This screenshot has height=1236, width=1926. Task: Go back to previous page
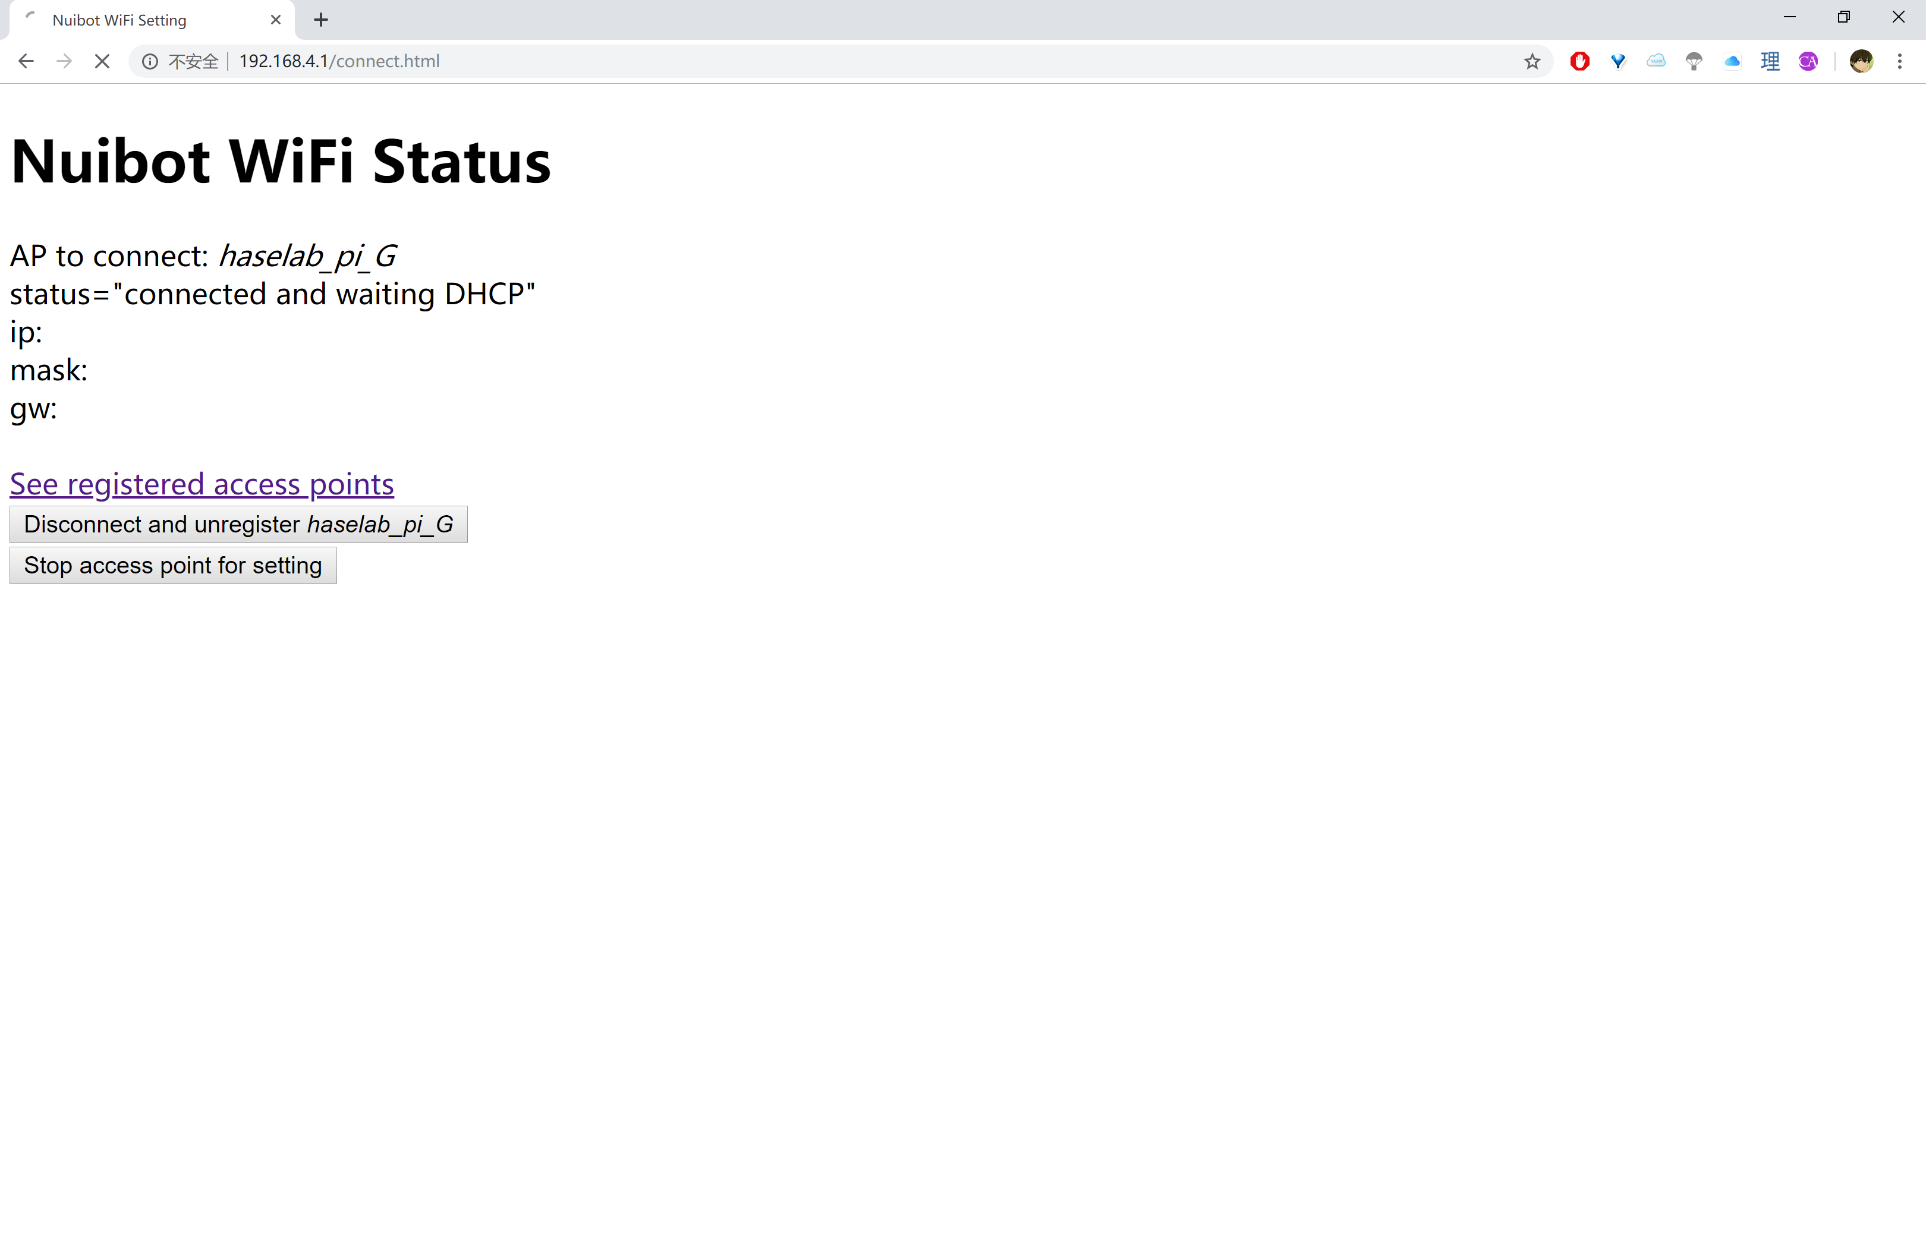pos(26,61)
